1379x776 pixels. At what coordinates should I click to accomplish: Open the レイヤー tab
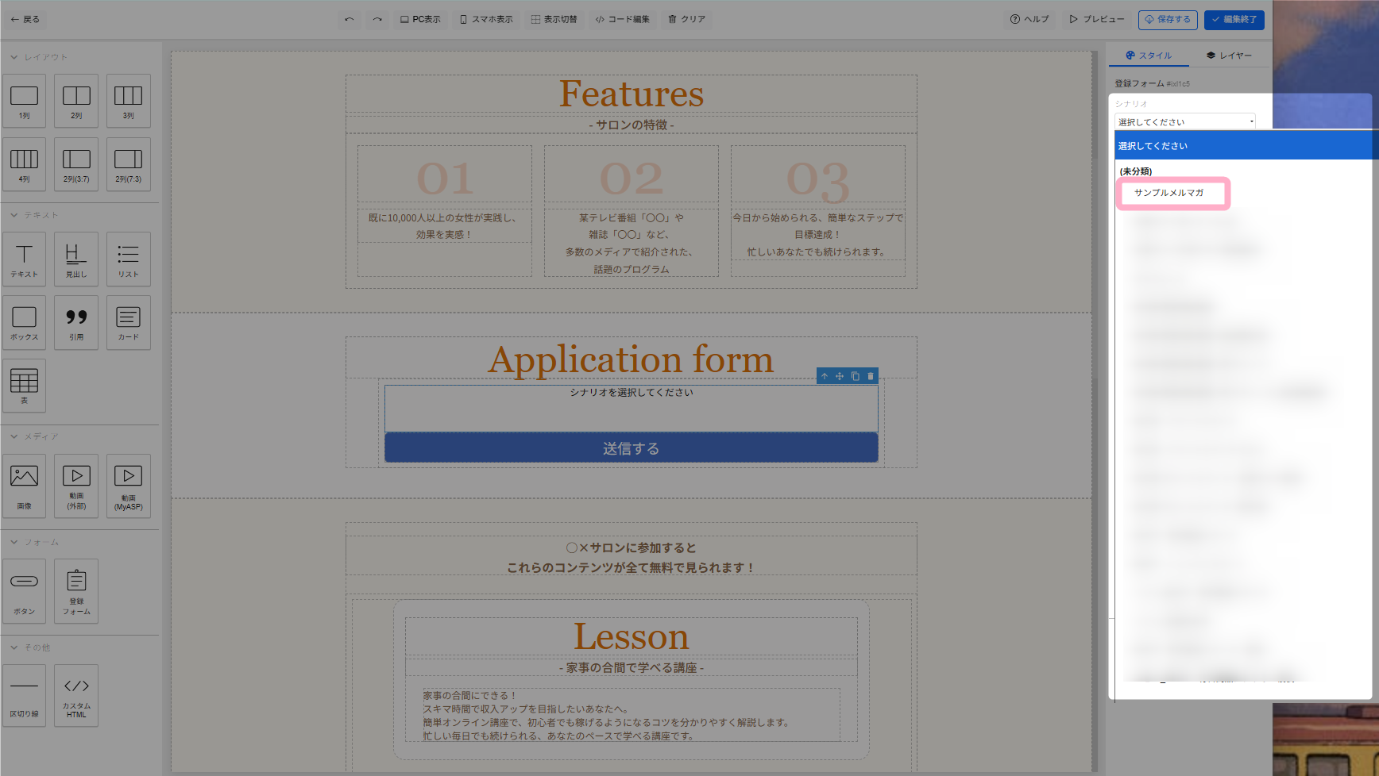point(1228,56)
